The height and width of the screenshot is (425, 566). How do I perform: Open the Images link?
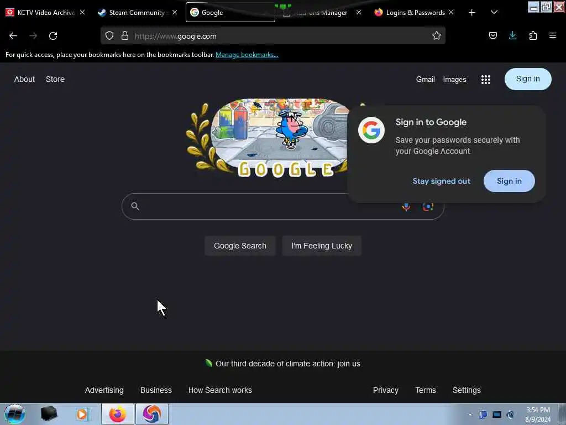454,80
